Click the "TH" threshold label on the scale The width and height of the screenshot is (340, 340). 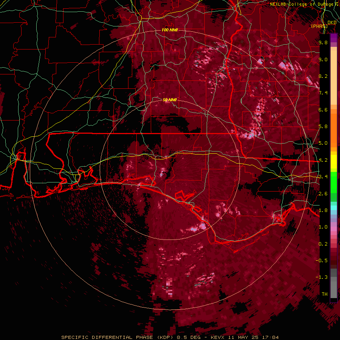[x=325, y=294]
